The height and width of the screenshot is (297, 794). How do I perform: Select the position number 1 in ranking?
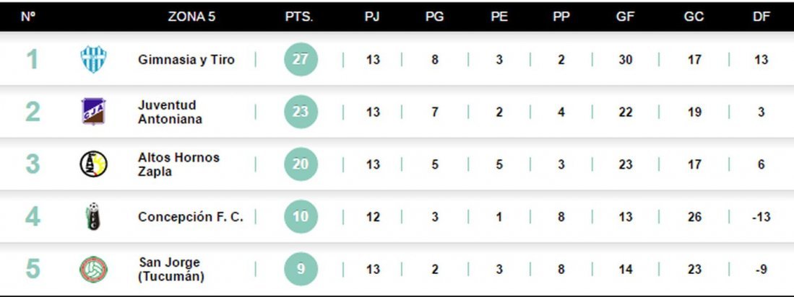point(32,59)
